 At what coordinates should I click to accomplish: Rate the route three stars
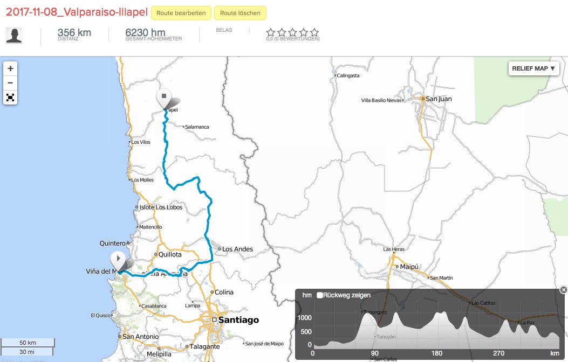click(x=293, y=33)
